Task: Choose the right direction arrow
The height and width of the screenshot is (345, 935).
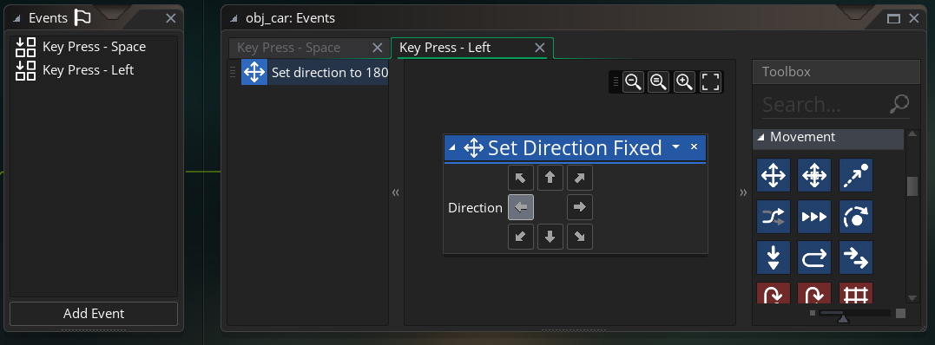Action: click(580, 207)
